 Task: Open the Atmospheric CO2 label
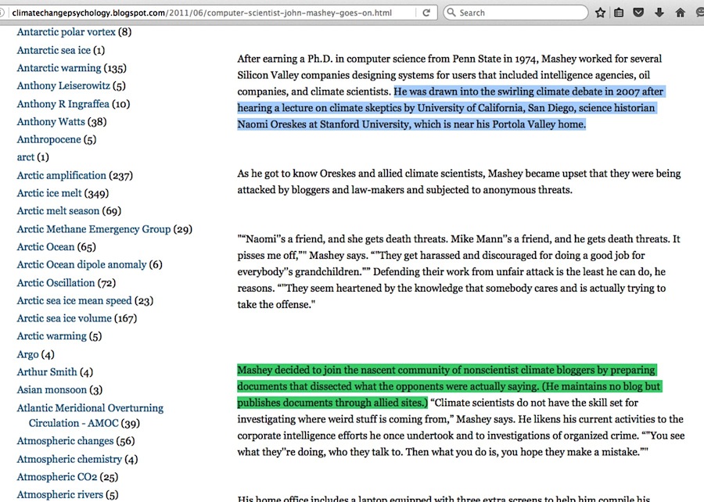coord(57,477)
